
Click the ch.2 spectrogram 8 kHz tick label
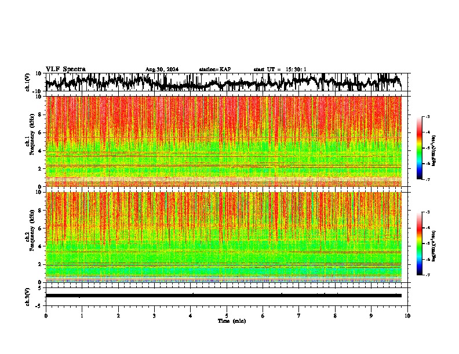[x=40, y=211]
